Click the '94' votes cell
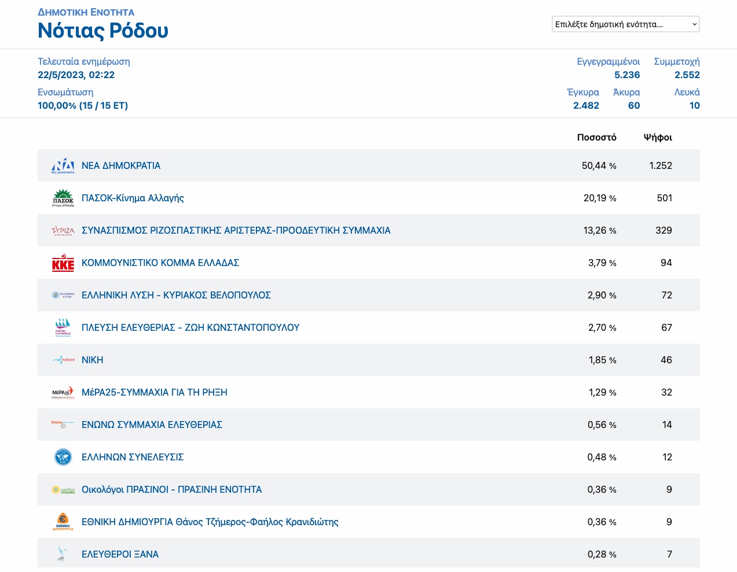Viewport: 737px width, 572px height. [x=666, y=263]
